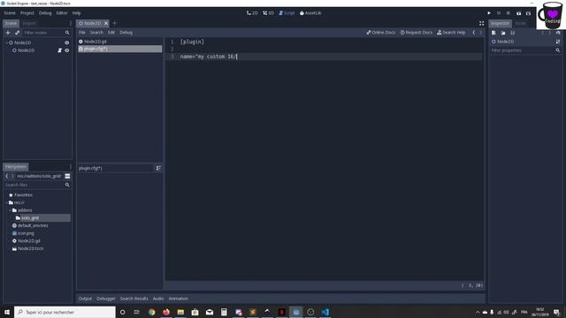Viewport: 566px width, 318px height.
Task: Open the Audio bottom panel
Action: coord(158,299)
